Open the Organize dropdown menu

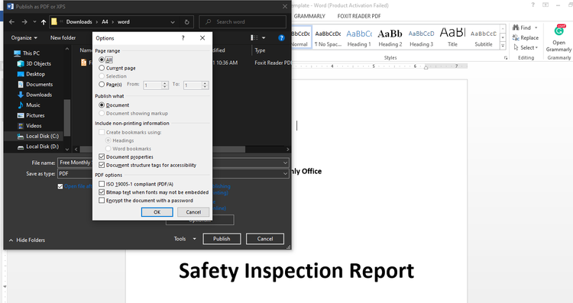point(24,37)
